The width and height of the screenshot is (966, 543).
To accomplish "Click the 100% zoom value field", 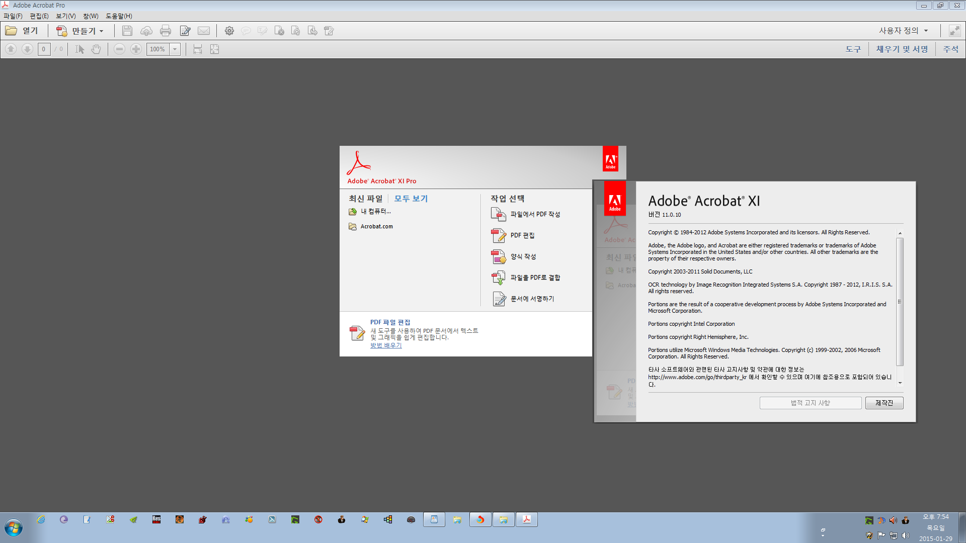I will (158, 49).
